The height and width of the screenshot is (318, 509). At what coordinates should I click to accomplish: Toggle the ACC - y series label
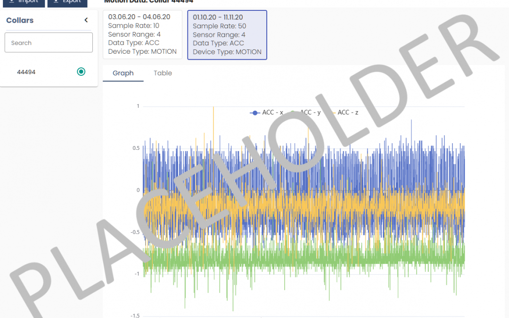(x=311, y=113)
